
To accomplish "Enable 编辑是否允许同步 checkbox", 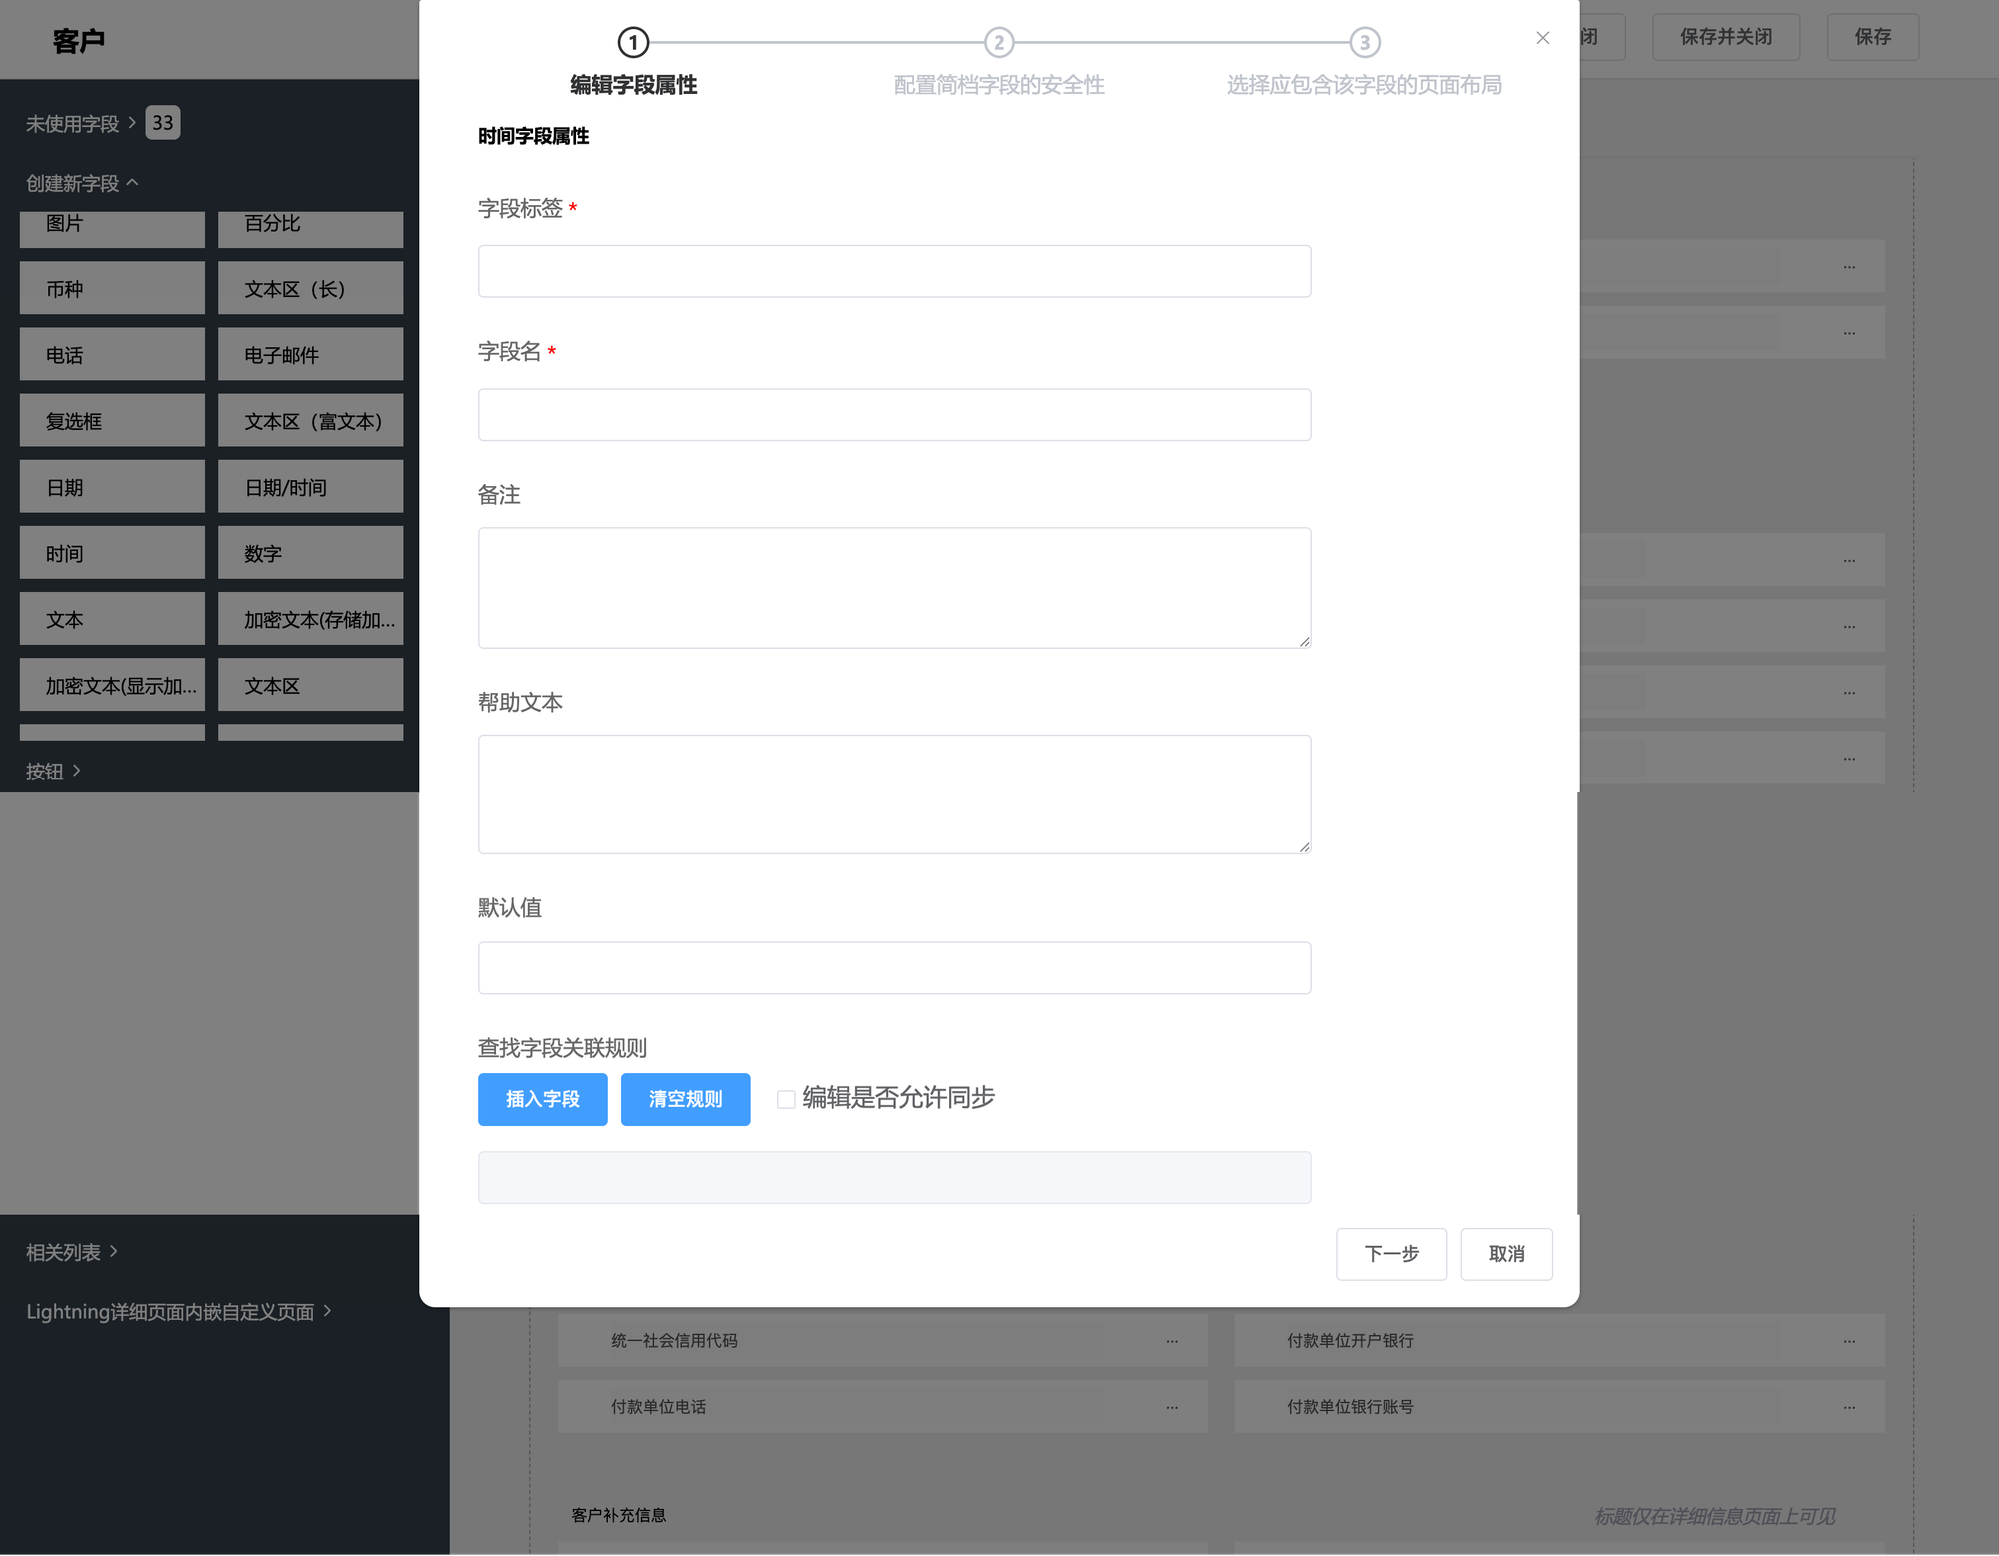I will [x=786, y=1099].
